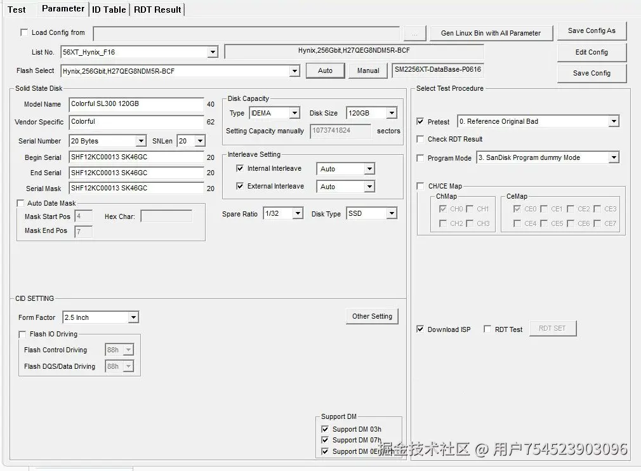Switch to the Test tab
641x471 pixels.
17,10
